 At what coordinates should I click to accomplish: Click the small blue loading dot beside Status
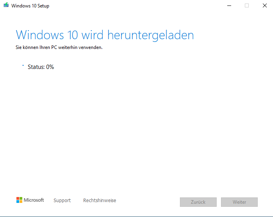[23, 65]
